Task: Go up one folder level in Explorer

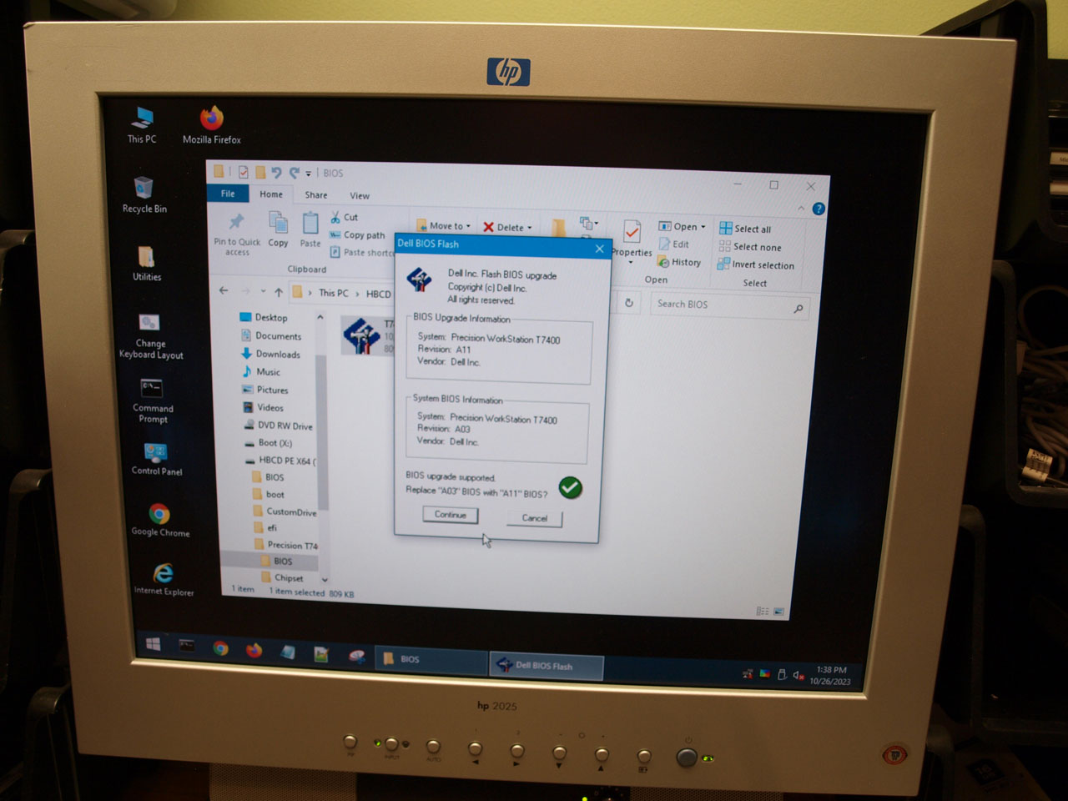Action: [279, 292]
